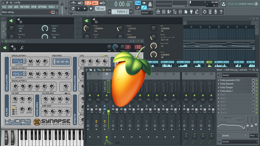Toggle the metronome icon
This screenshot has height=146, width=260.
pos(73,3)
